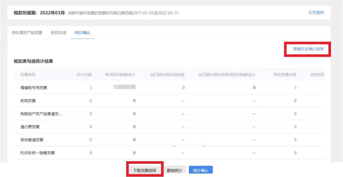Open 查看历史确认信息 link
343x177 pixels.
[x=308, y=49]
